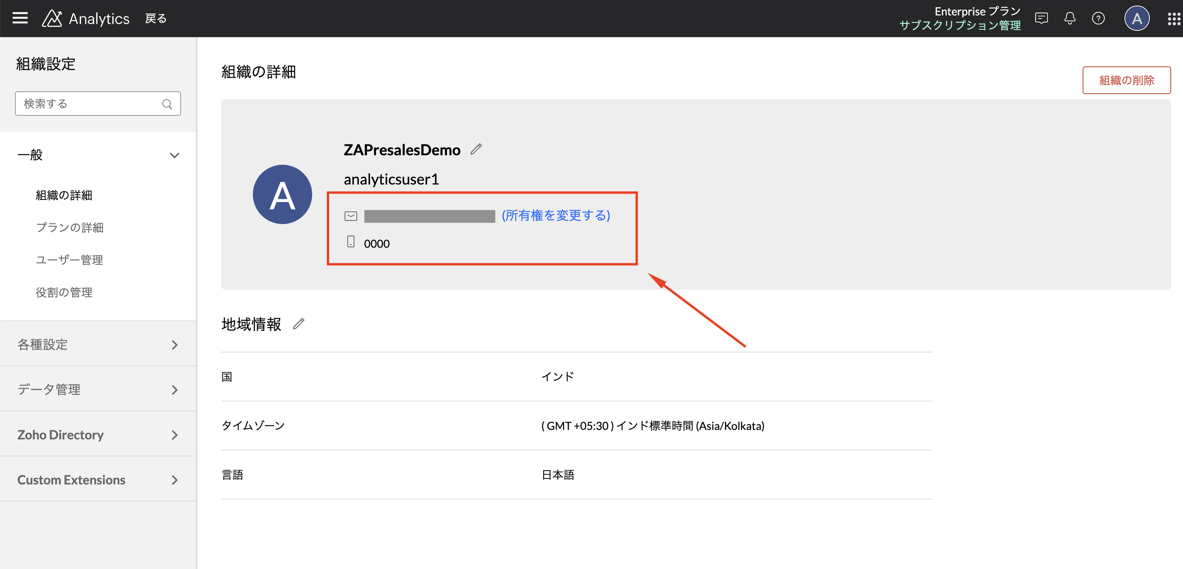The height and width of the screenshot is (569, 1183).
Task: Click the Analytics logo icon
Action: [52, 18]
